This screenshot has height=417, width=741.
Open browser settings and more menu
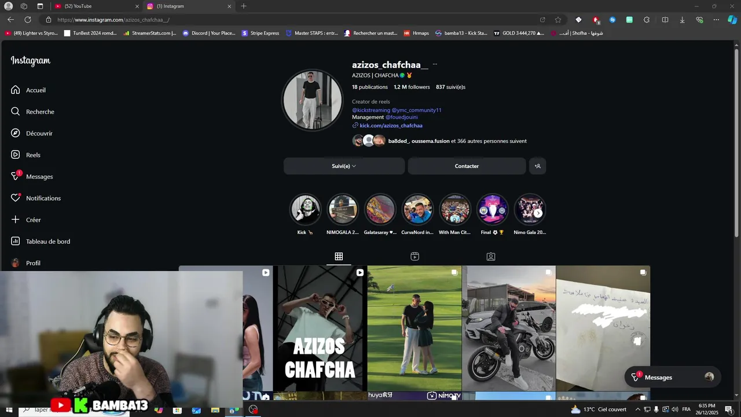point(716,20)
